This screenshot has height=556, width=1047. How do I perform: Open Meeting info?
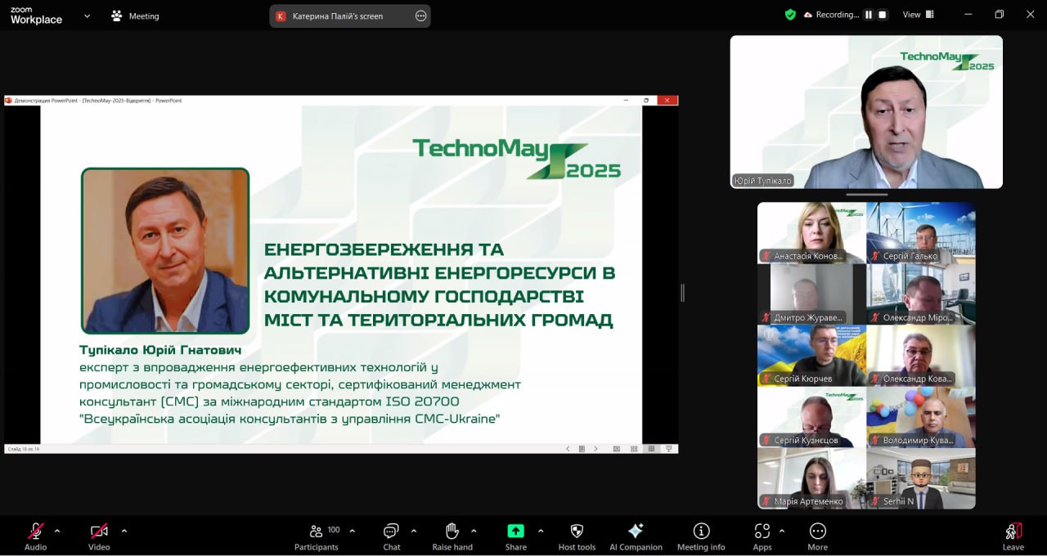tap(701, 536)
